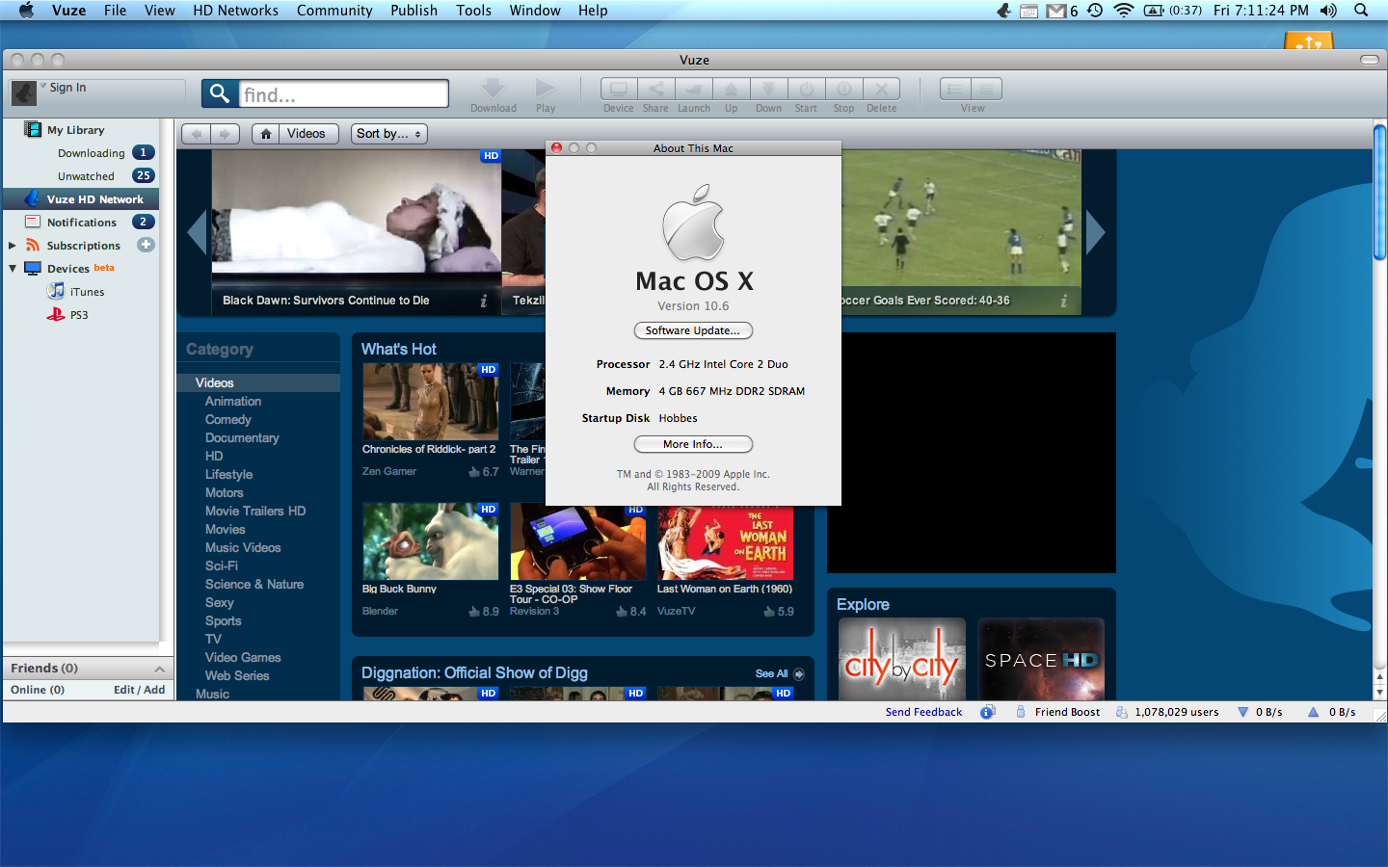
Task: Click the Up arrow toolbar button
Action: [x=731, y=89]
